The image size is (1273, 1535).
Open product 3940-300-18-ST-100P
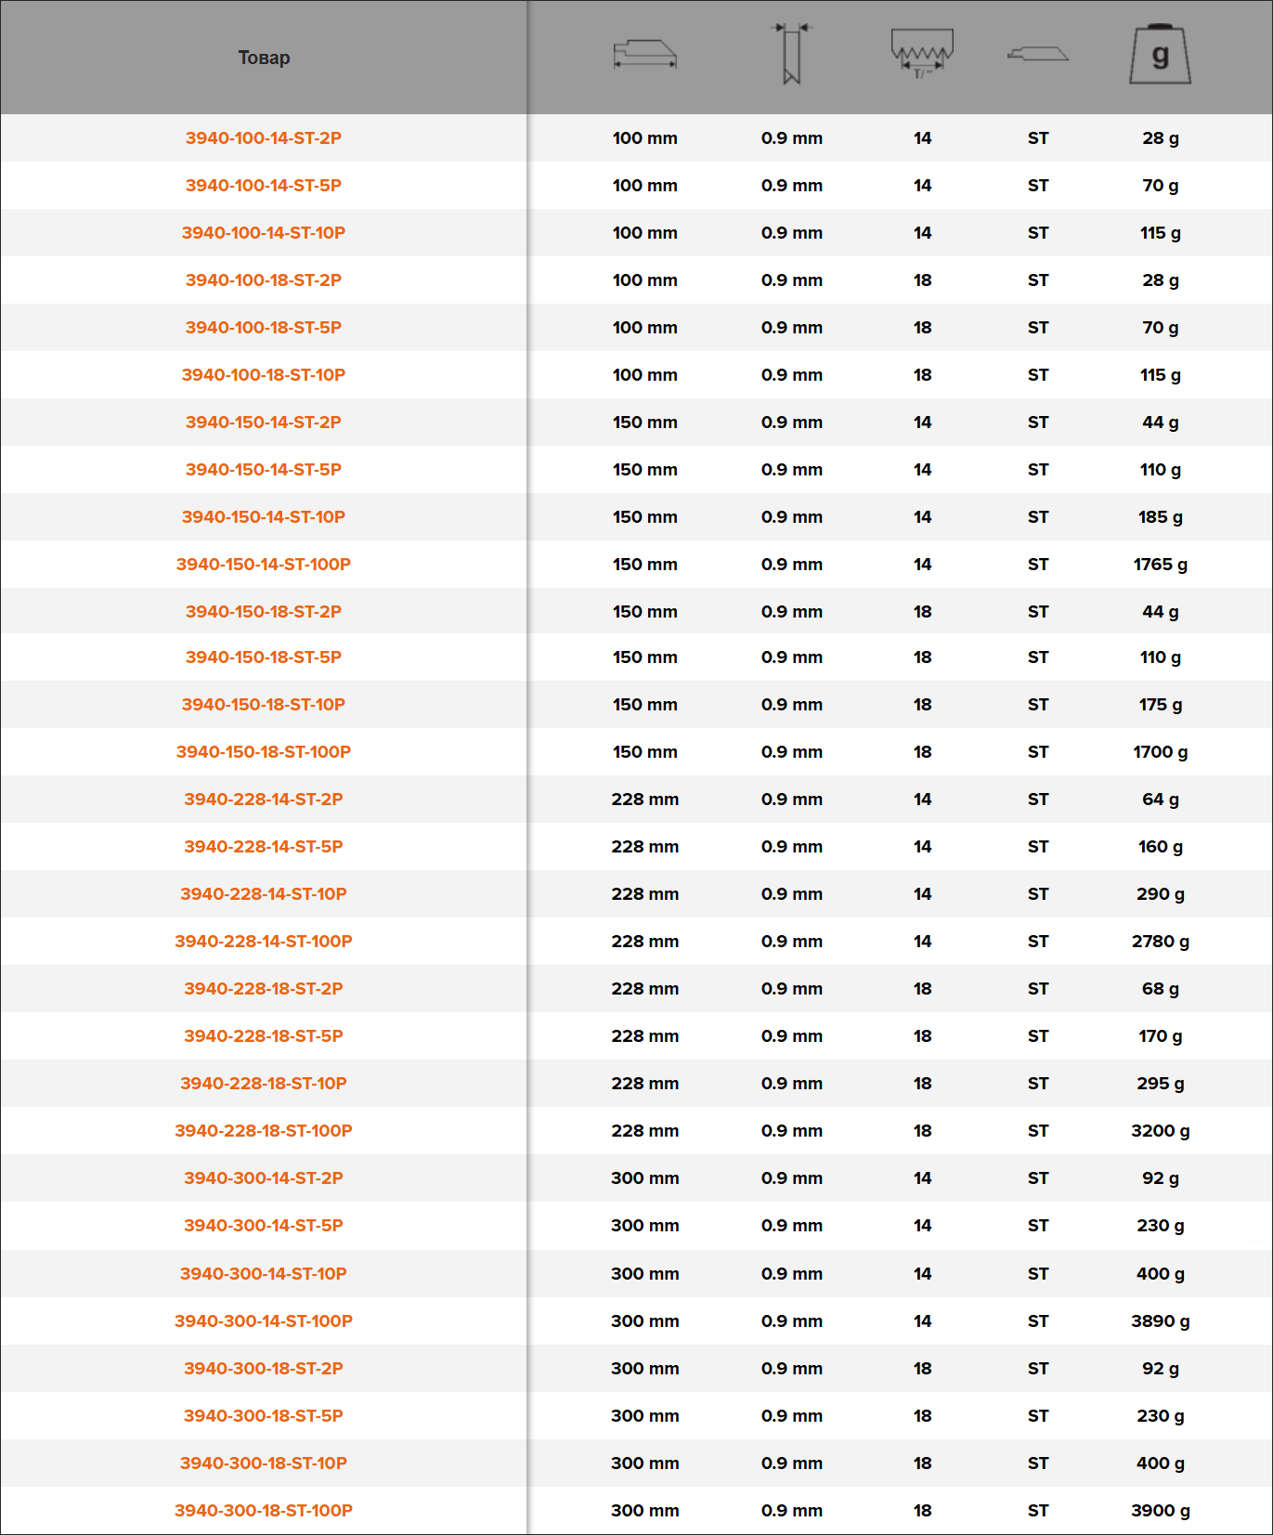tap(264, 1511)
